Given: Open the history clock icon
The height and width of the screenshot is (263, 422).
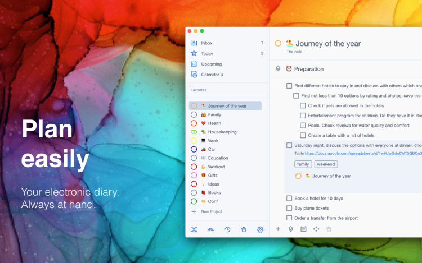Looking at the screenshot, I should pos(227,229).
